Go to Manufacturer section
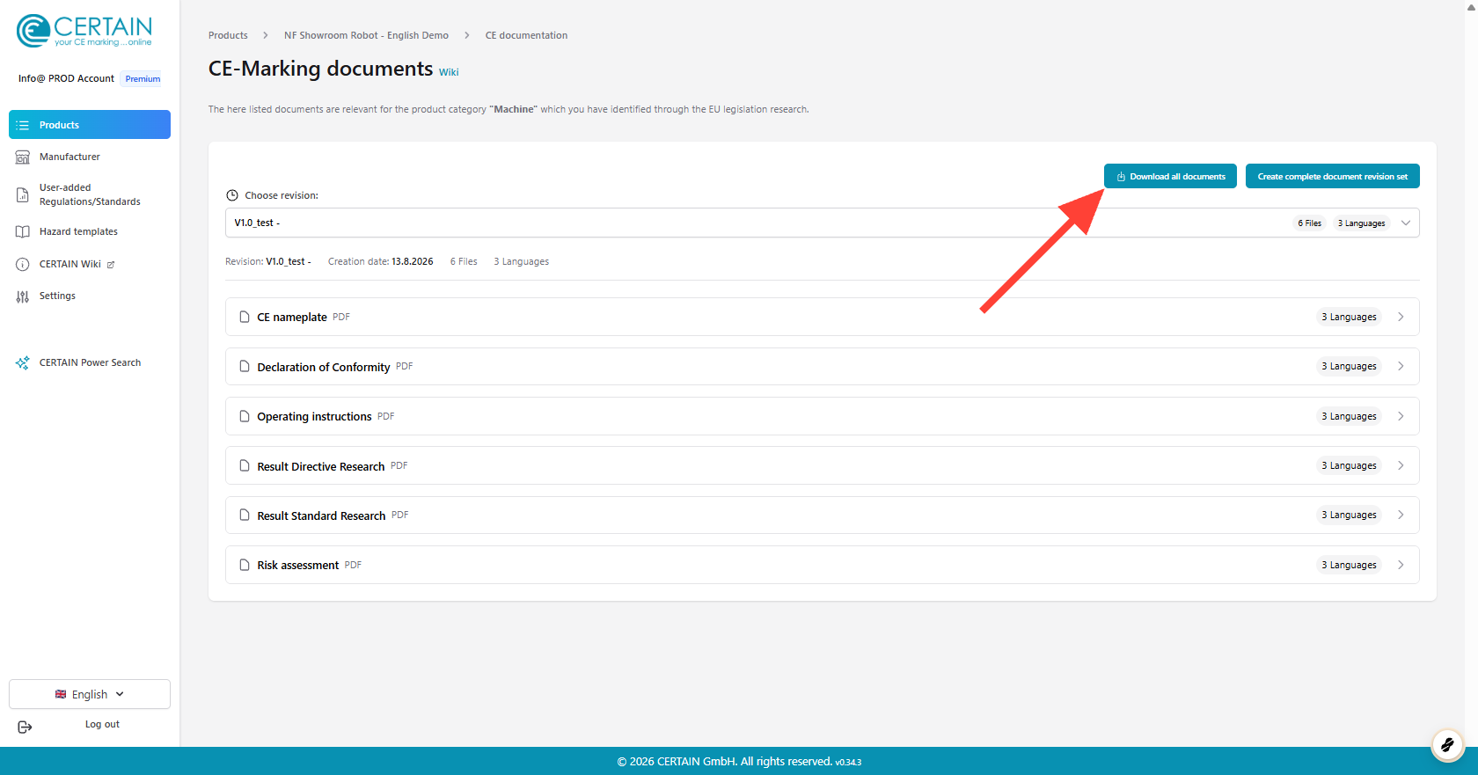 (70, 157)
